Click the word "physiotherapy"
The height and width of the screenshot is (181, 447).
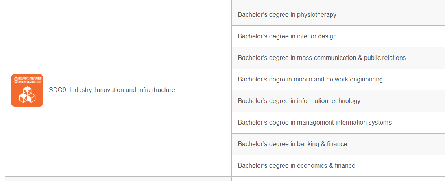pos(316,15)
